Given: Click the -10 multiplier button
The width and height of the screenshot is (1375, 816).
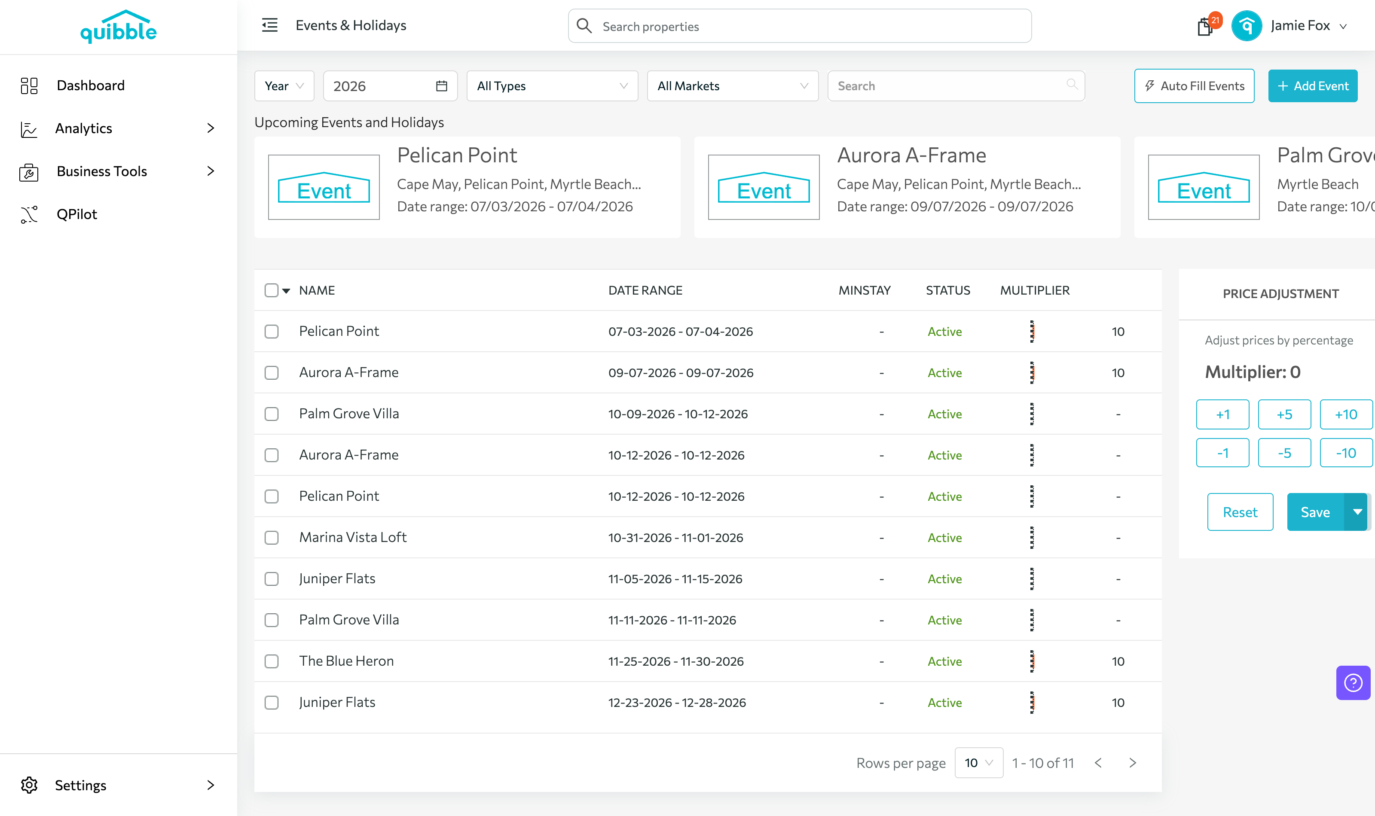Looking at the screenshot, I should coord(1346,453).
